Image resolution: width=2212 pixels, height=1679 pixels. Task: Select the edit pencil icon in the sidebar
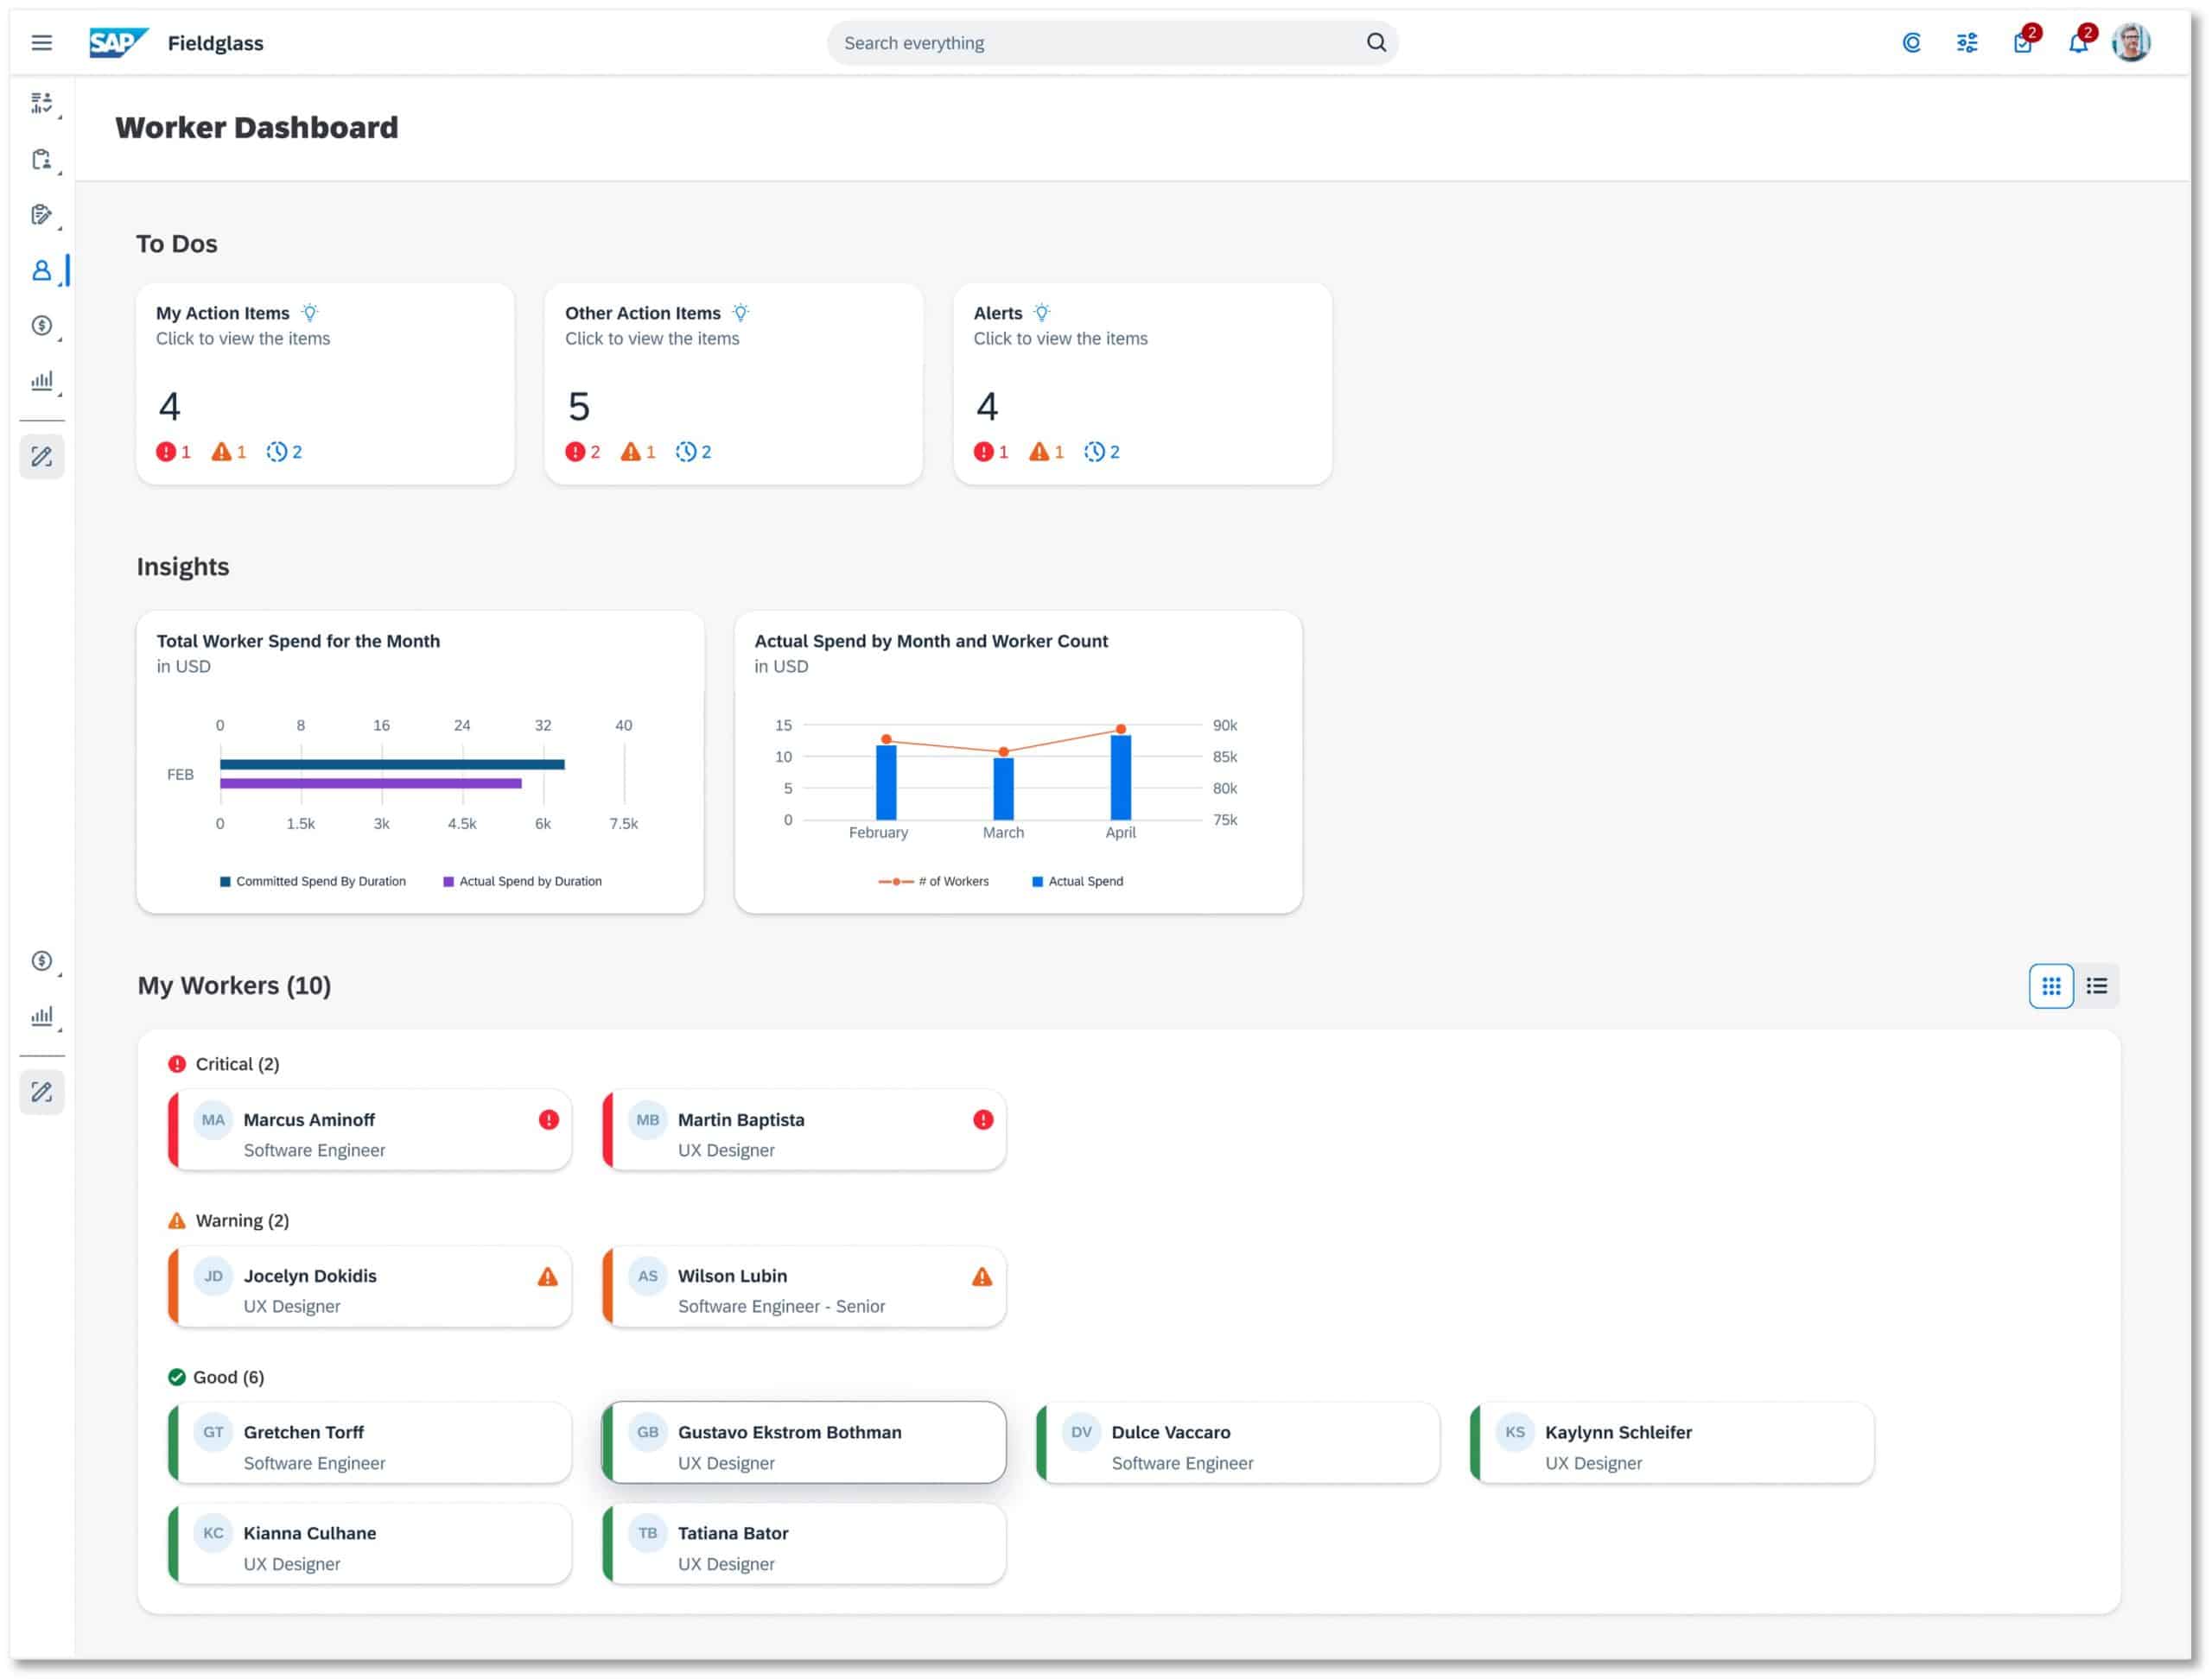pyautogui.click(x=42, y=457)
